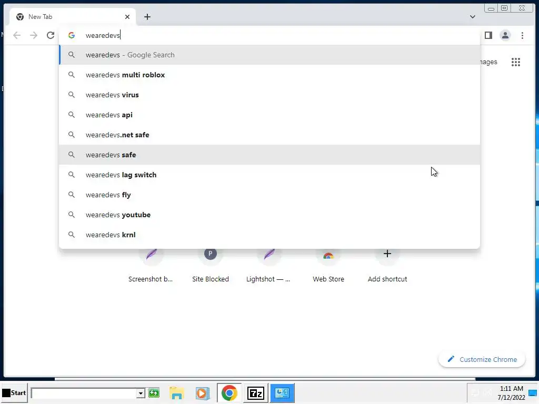The height and width of the screenshot is (404, 539).
Task: Open the 'Lightshot — ...' shortcut
Action: 268,265
